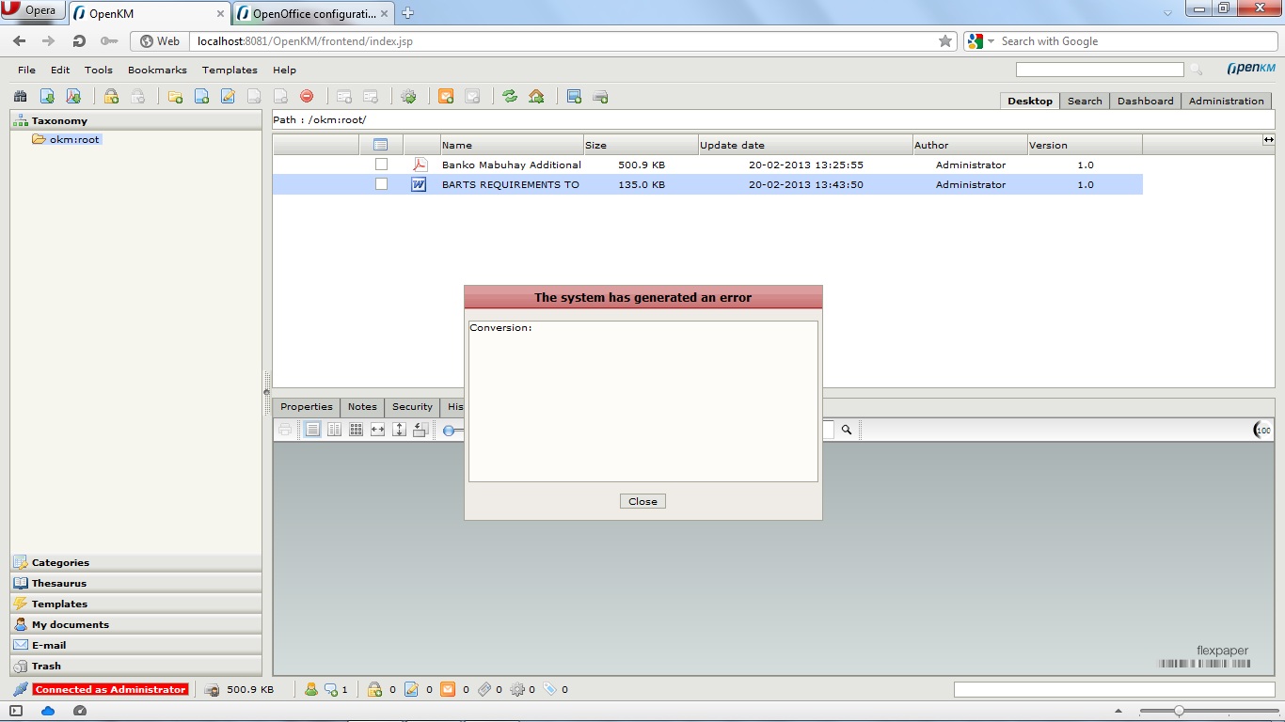This screenshot has width=1285, height=722.
Task: Expand the Trash panel in sidebar
Action: [46, 666]
